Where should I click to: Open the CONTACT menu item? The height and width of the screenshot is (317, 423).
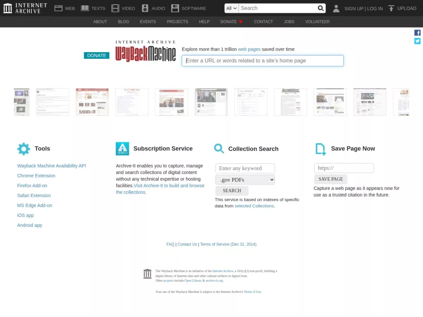263,22
